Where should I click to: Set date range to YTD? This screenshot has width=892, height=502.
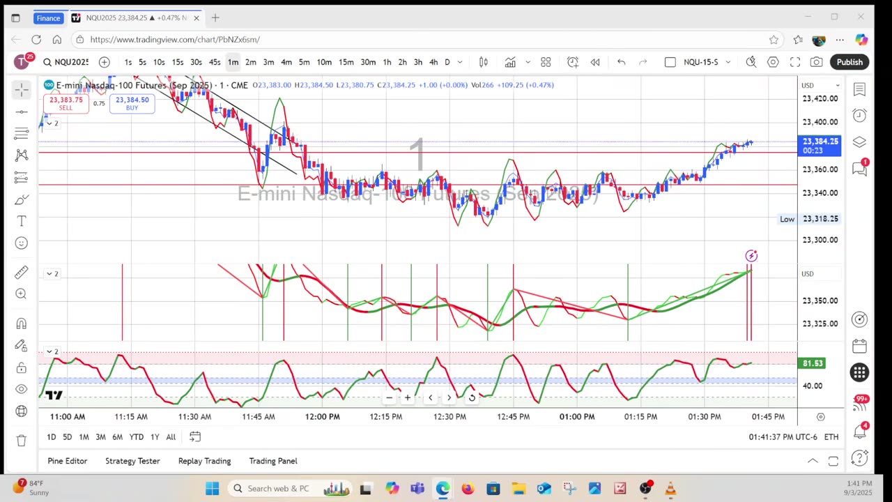point(137,436)
